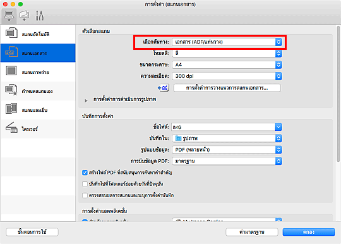Open the ขนาดกระดาษ A4 paper size dropdown
341x244 pixels.
tap(227, 64)
